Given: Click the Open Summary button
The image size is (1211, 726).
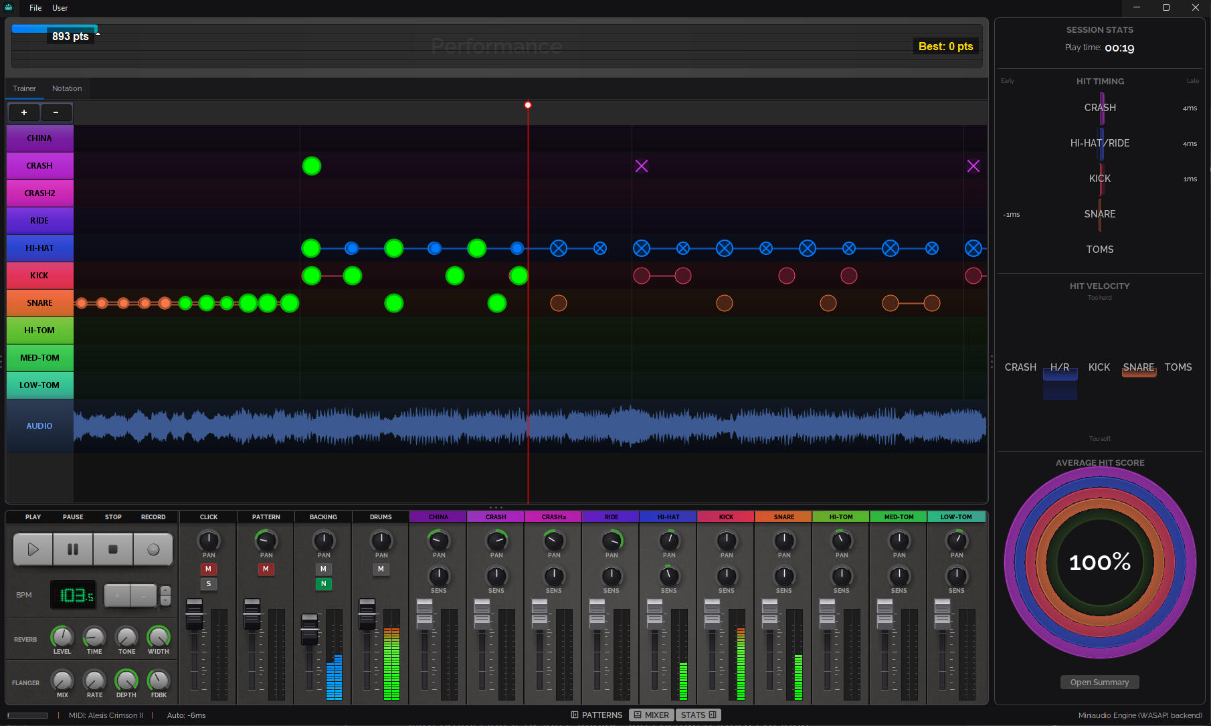Looking at the screenshot, I should (1099, 682).
